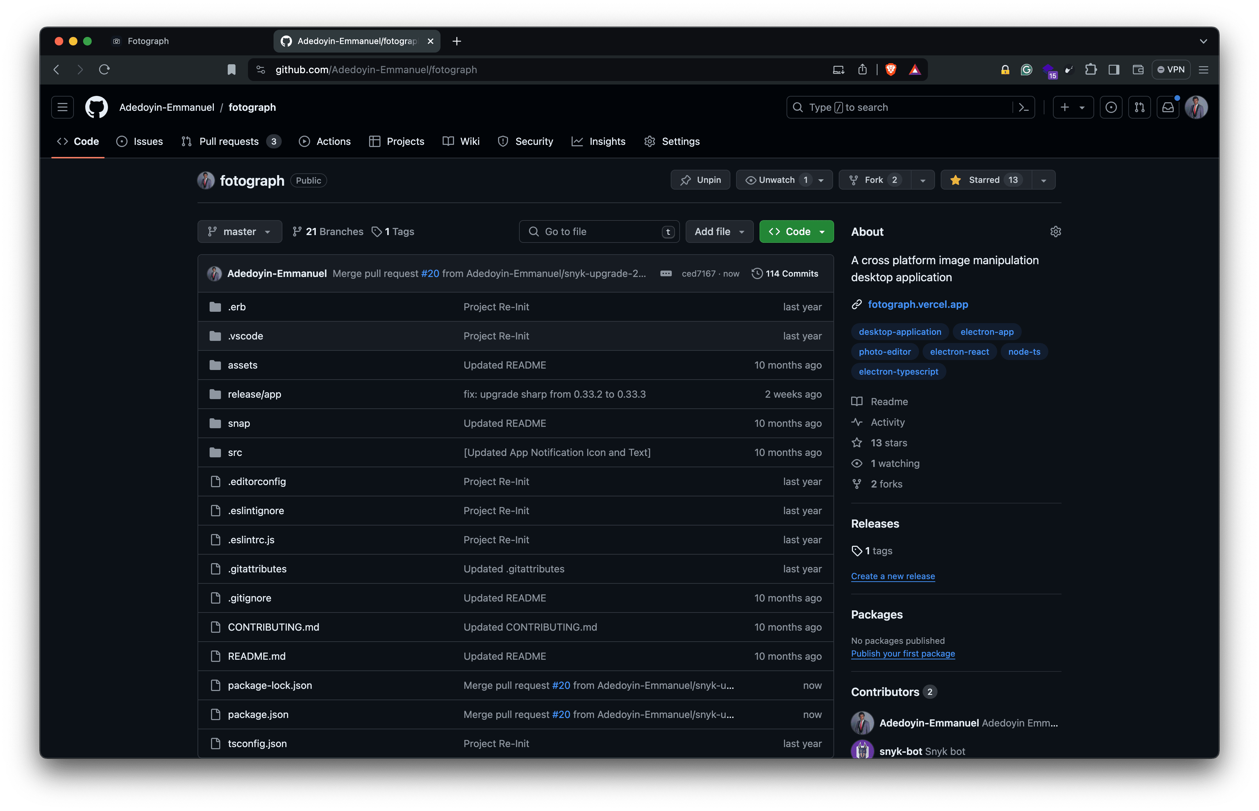Open the notifications inbox

[x=1168, y=108]
